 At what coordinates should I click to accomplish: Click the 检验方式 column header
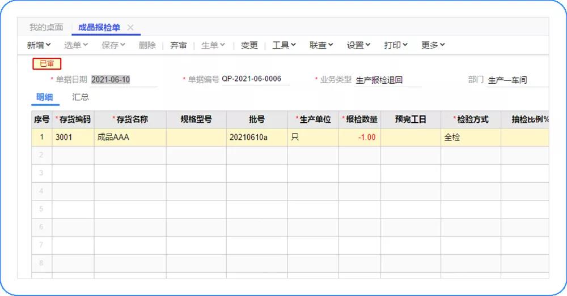pos(471,119)
